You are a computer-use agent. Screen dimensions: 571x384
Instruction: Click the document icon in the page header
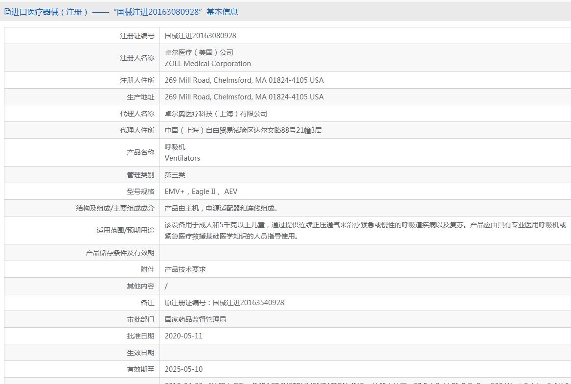click(x=7, y=12)
